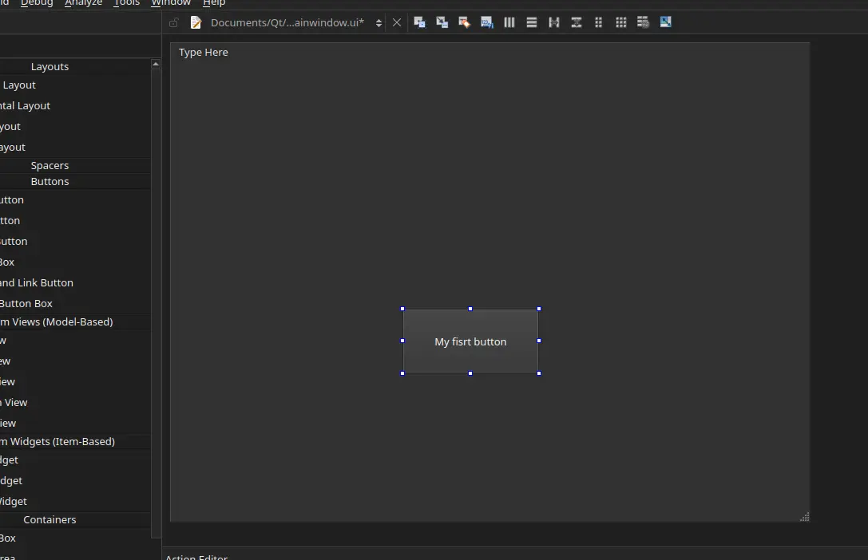This screenshot has width=868, height=560.
Task: Click the file lock icon in toolbar
Action: [x=174, y=22]
